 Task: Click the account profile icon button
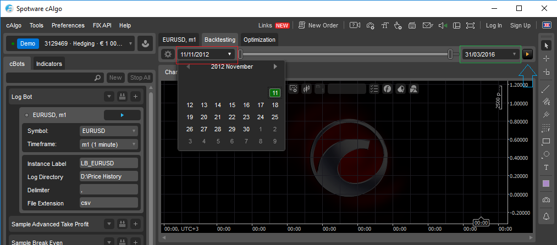[145, 44]
